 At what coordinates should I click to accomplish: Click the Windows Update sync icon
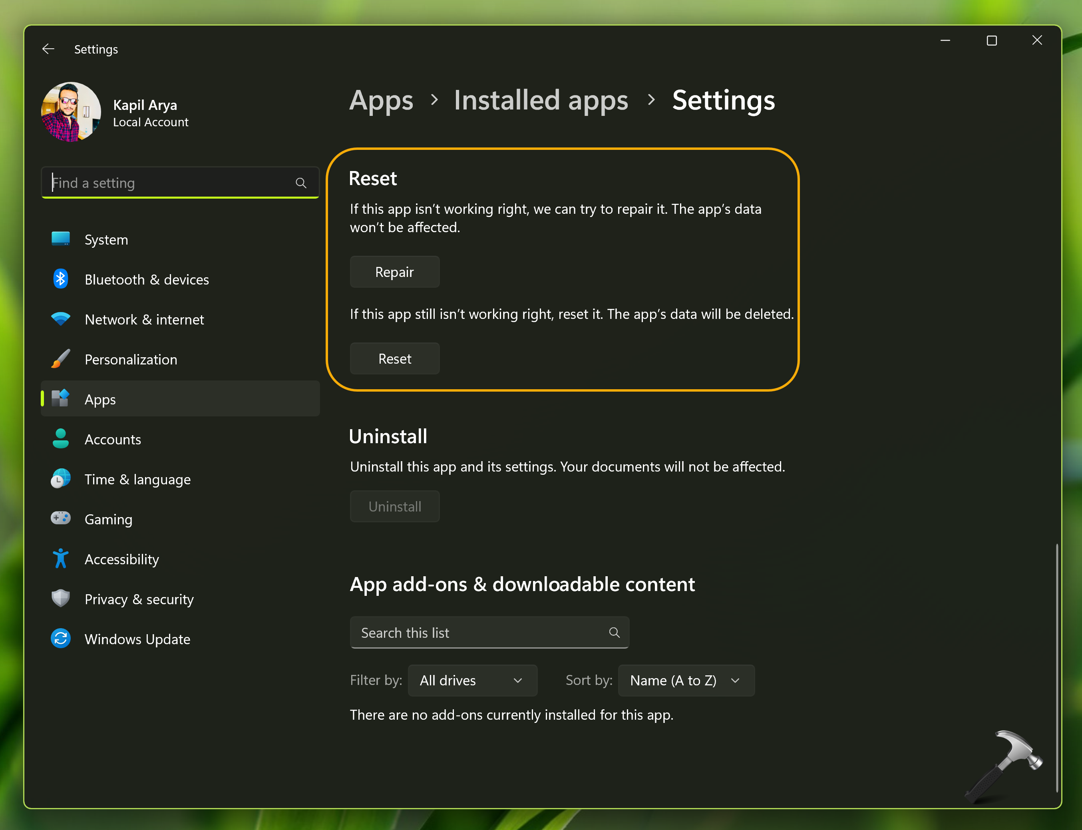pyautogui.click(x=61, y=638)
